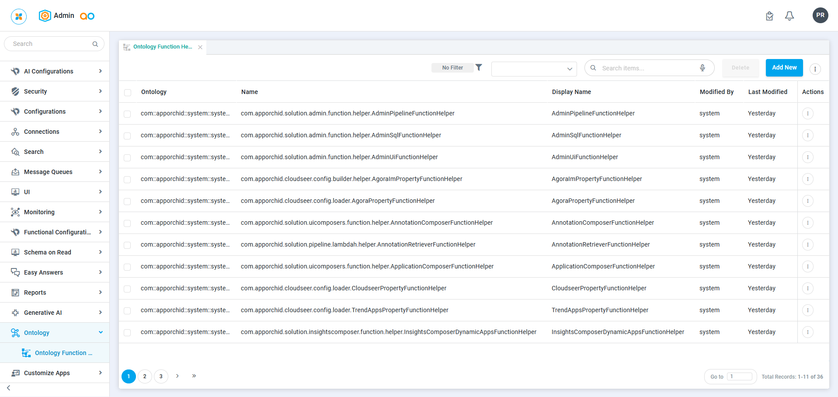This screenshot has width=838, height=397.
Task: Open the PR user profile avatar
Action: 820,15
